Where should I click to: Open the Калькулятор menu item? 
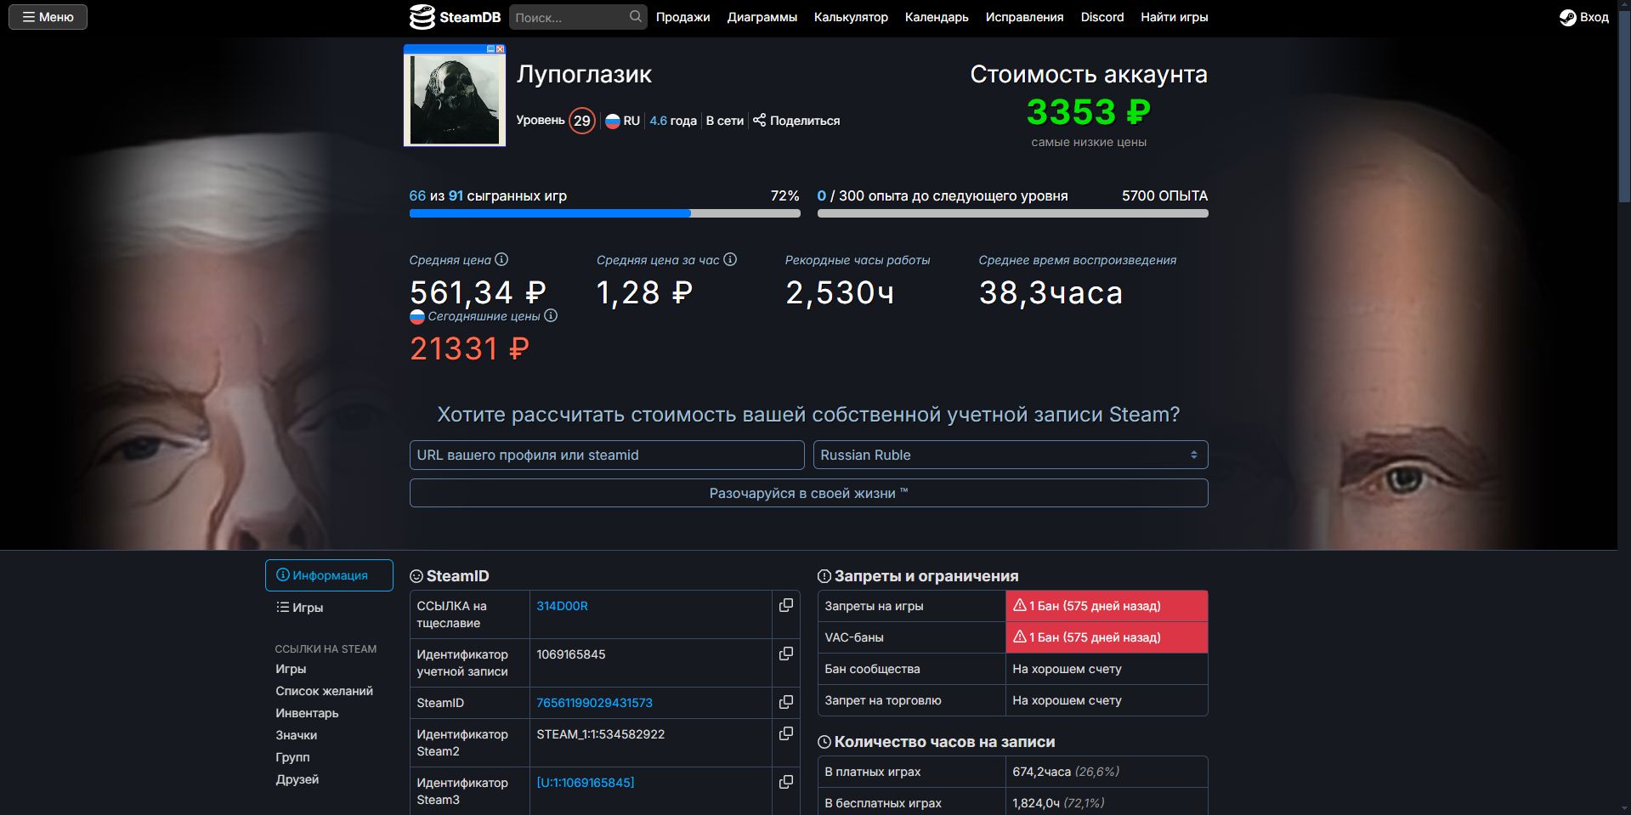point(851,17)
